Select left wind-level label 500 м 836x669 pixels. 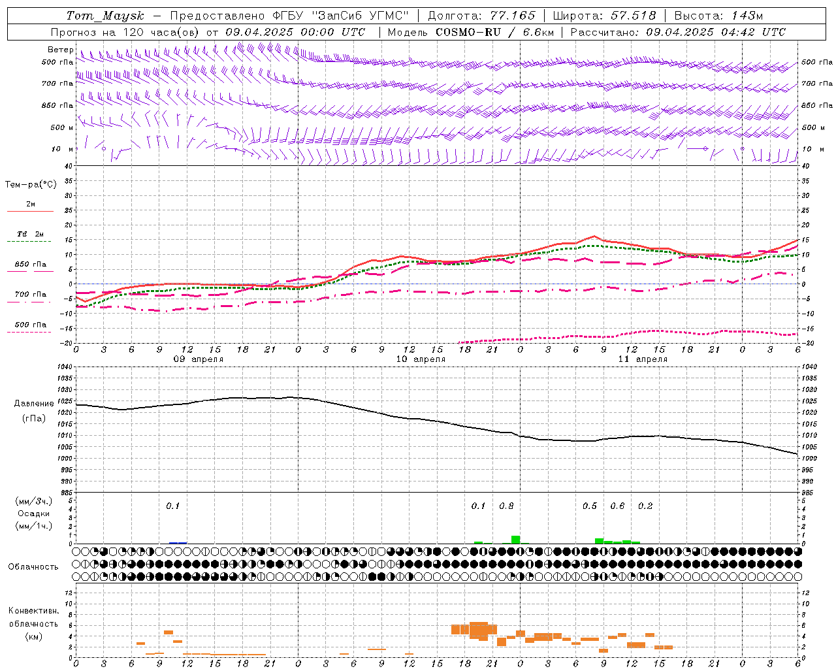[62, 127]
